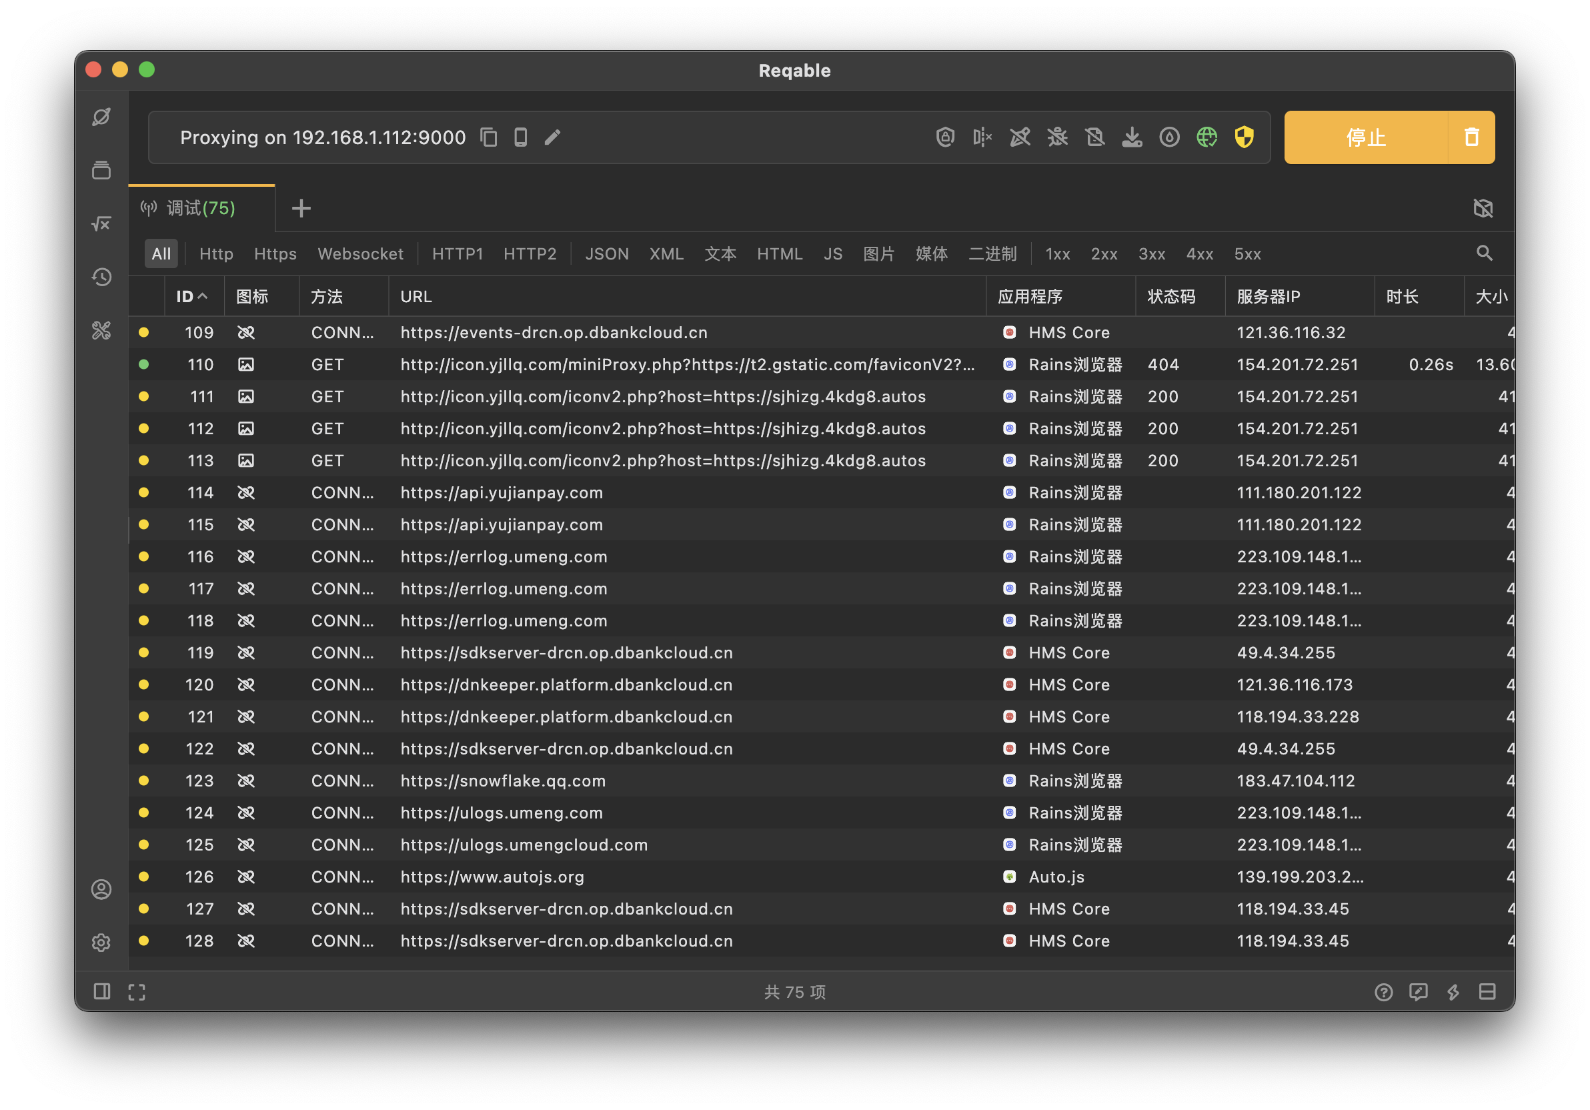Filter by HTTP2
The width and height of the screenshot is (1590, 1110).
(x=530, y=254)
